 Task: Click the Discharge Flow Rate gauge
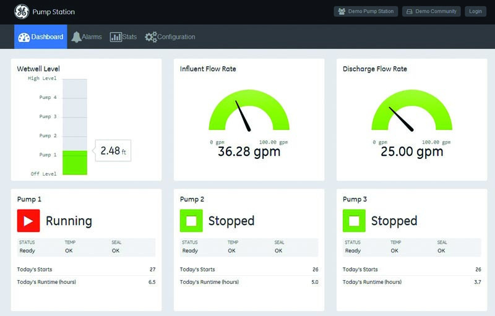(x=411, y=118)
